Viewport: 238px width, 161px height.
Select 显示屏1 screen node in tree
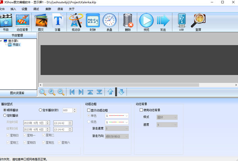(x=13, y=41)
